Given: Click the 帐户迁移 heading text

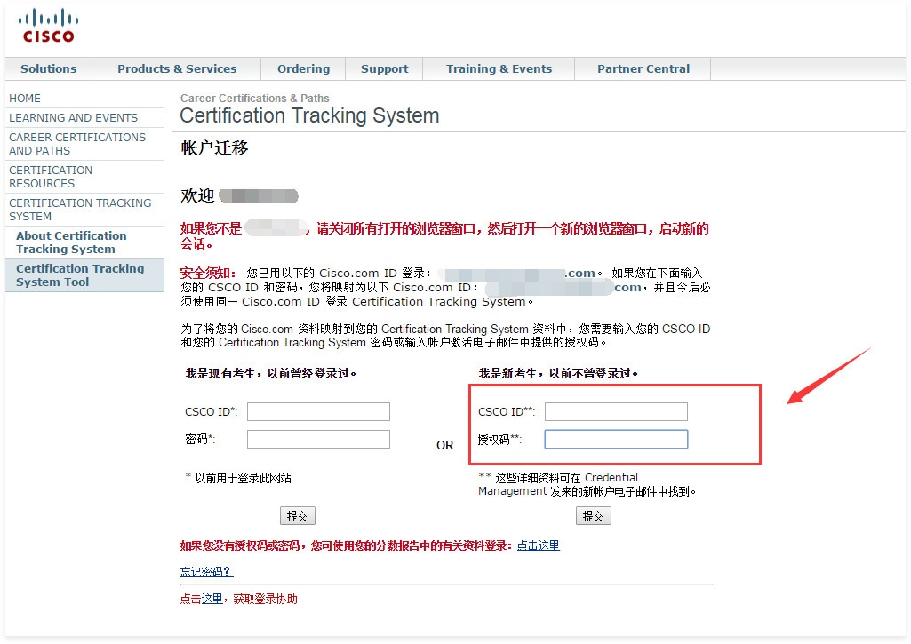Looking at the screenshot, I should point(214,148).
